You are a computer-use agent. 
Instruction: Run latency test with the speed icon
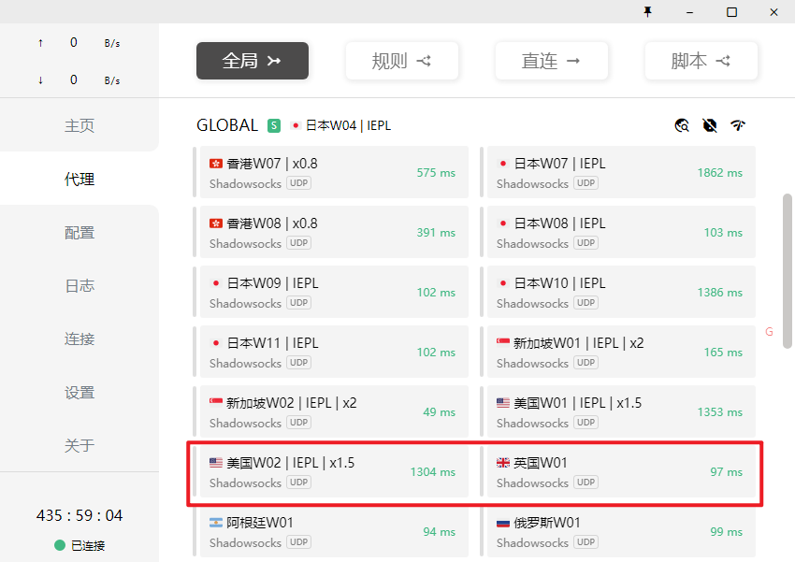click(738, 125)
